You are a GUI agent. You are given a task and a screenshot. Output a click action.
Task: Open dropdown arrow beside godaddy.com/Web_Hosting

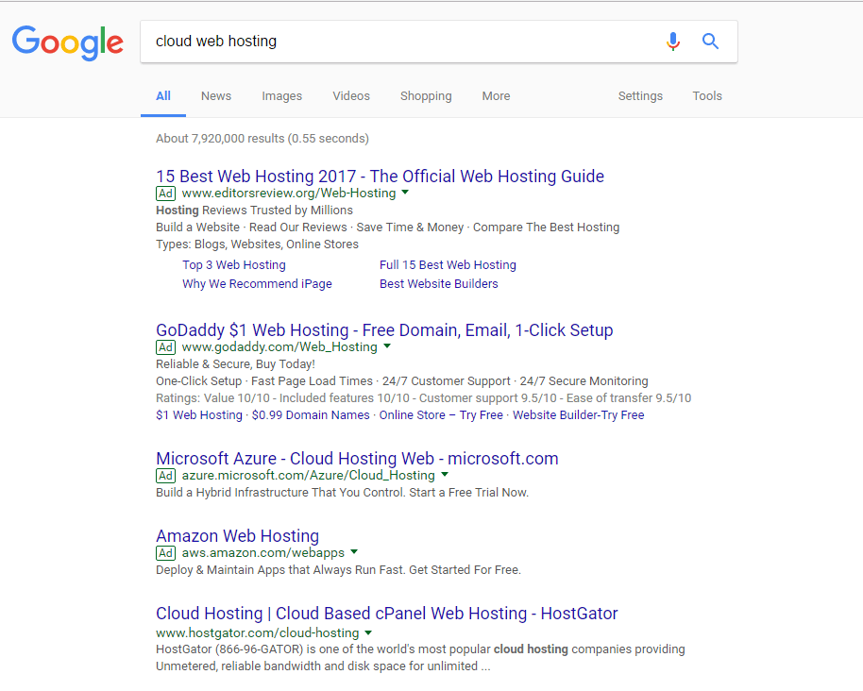[x=386, y=346]
